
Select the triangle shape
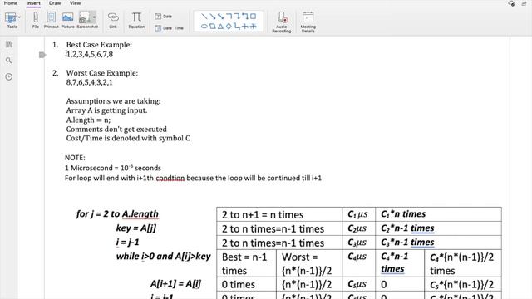click(221, 26)
